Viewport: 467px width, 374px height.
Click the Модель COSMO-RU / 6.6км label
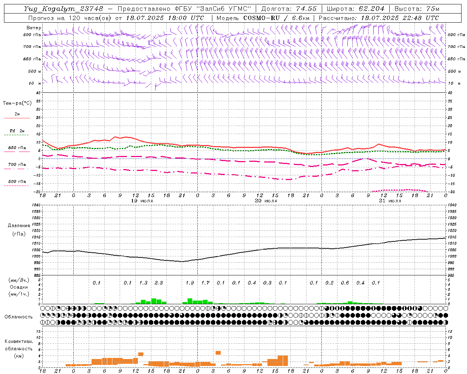[x=263, y=18]
